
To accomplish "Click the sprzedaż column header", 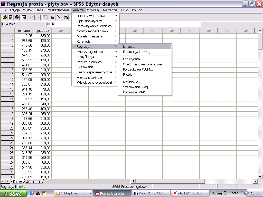I will [42, 31].
